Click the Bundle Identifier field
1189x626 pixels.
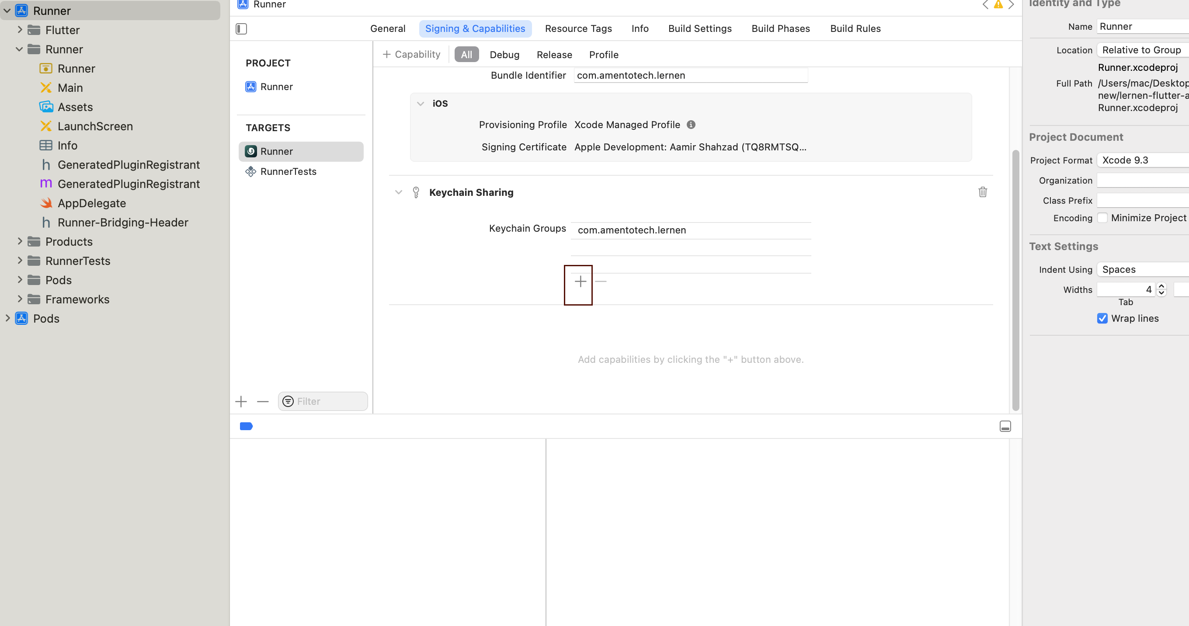coord(691,75)
